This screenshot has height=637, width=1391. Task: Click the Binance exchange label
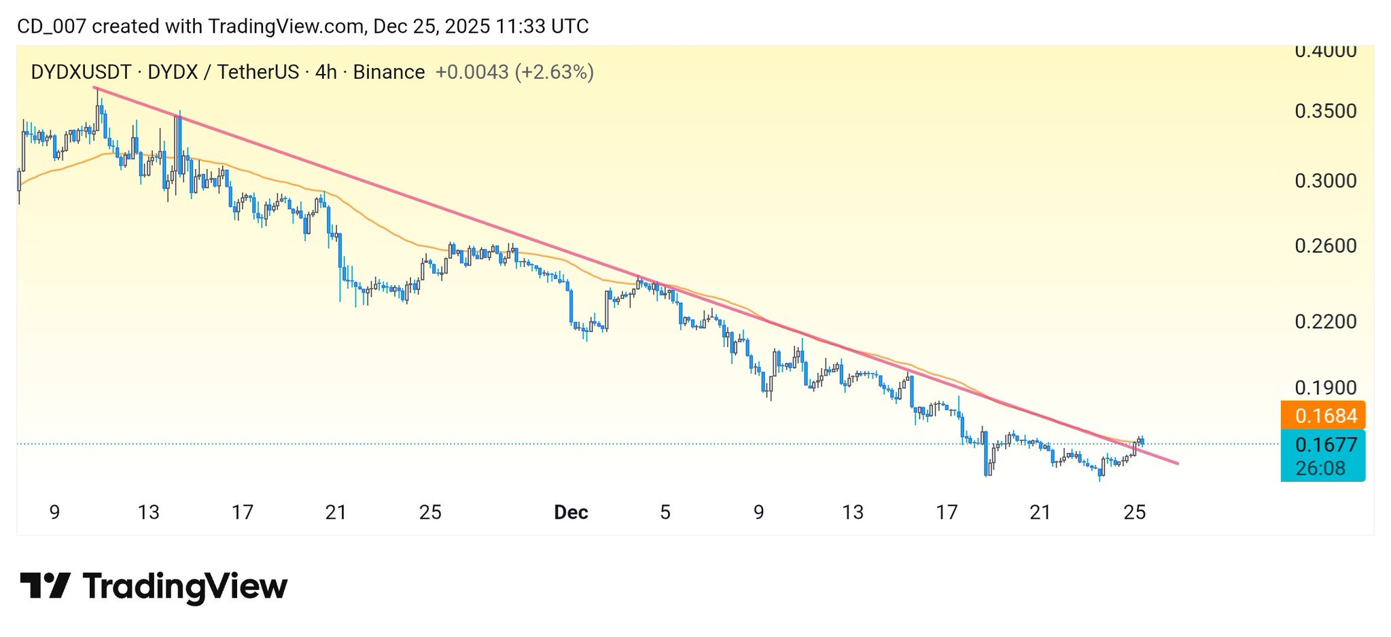point(389,72)
